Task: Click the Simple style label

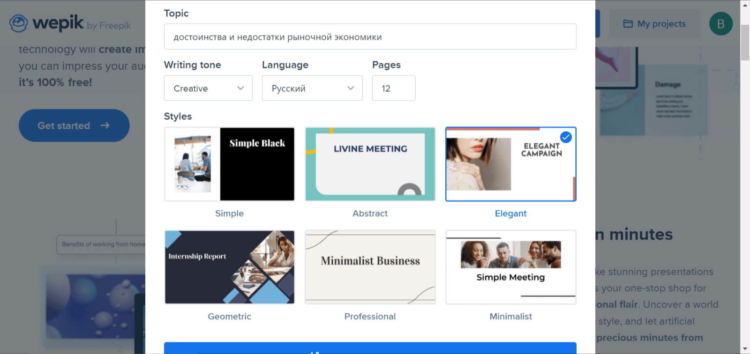Action: 229,214
